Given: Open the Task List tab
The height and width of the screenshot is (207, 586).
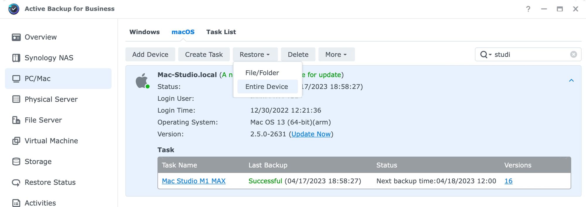Looking at the screenshot, I should coord(221,32).
